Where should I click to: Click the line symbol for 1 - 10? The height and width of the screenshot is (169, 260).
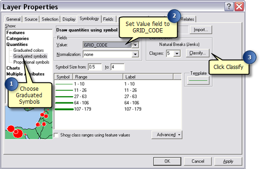(x=64, y=84)
